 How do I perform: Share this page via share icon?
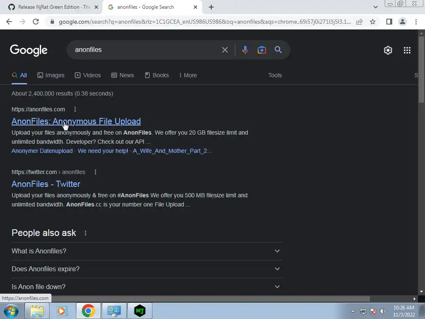359,22
